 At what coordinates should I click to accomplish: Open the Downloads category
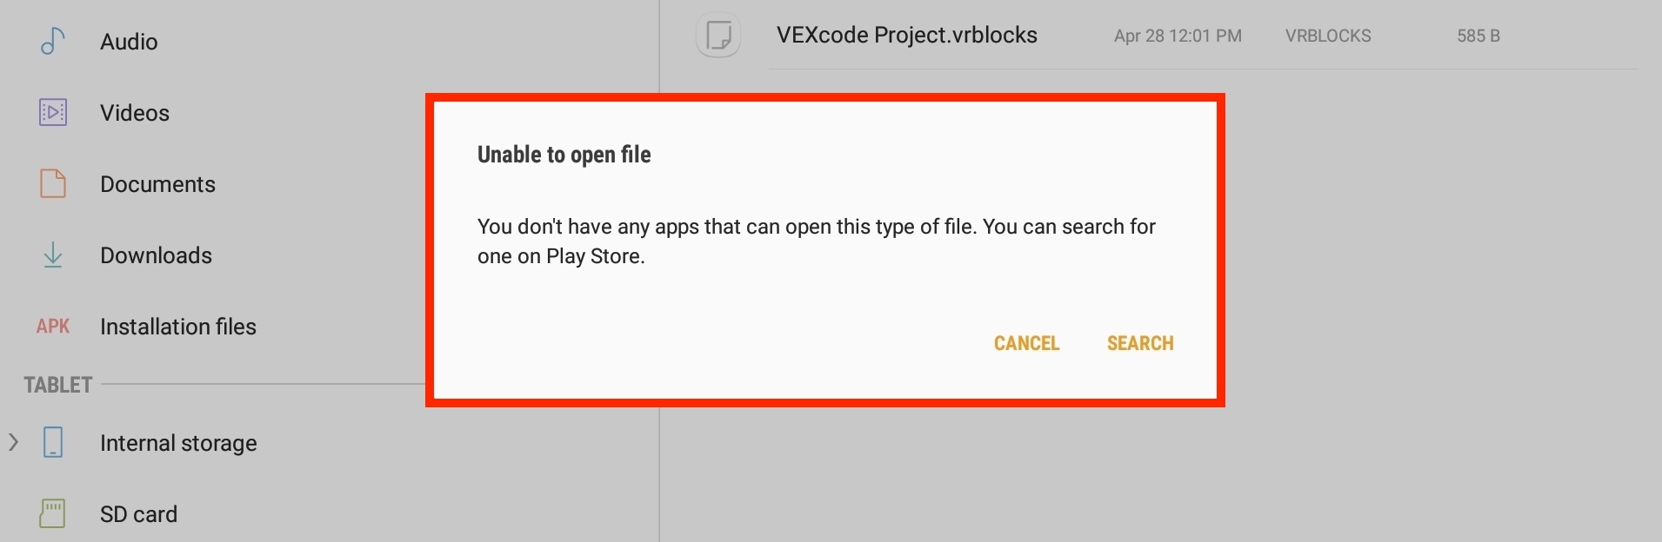click(x=157, y=254)
